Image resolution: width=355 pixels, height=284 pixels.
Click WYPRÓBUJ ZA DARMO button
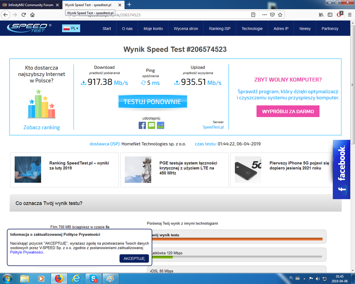click(288, 111)
